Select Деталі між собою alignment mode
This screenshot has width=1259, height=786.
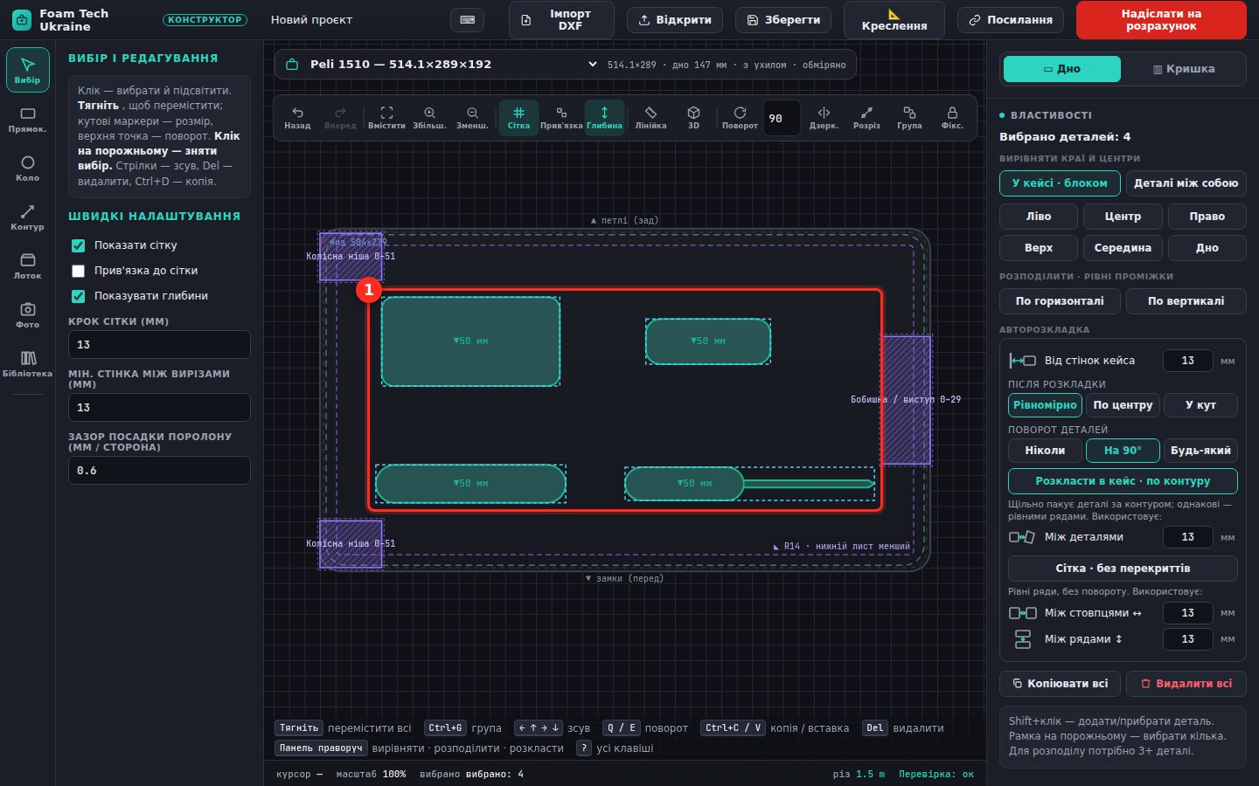[x=1186, y=183]
